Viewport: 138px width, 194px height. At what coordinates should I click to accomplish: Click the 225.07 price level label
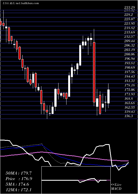pos(129,19)
